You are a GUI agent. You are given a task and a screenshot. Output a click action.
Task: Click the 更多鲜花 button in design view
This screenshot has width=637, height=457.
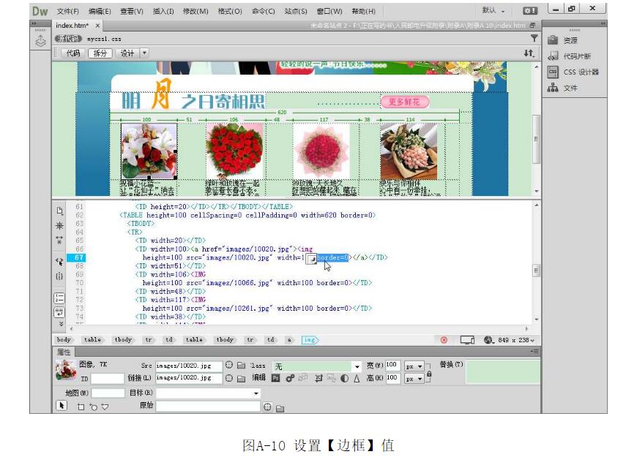click(x=404, y=102)
